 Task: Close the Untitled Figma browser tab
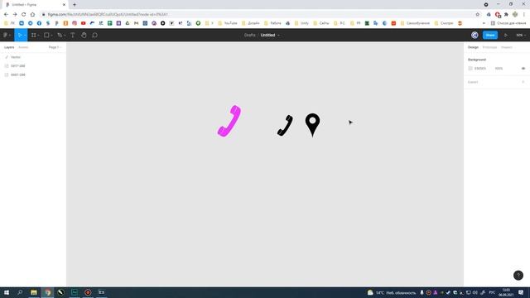coord(64,5)
